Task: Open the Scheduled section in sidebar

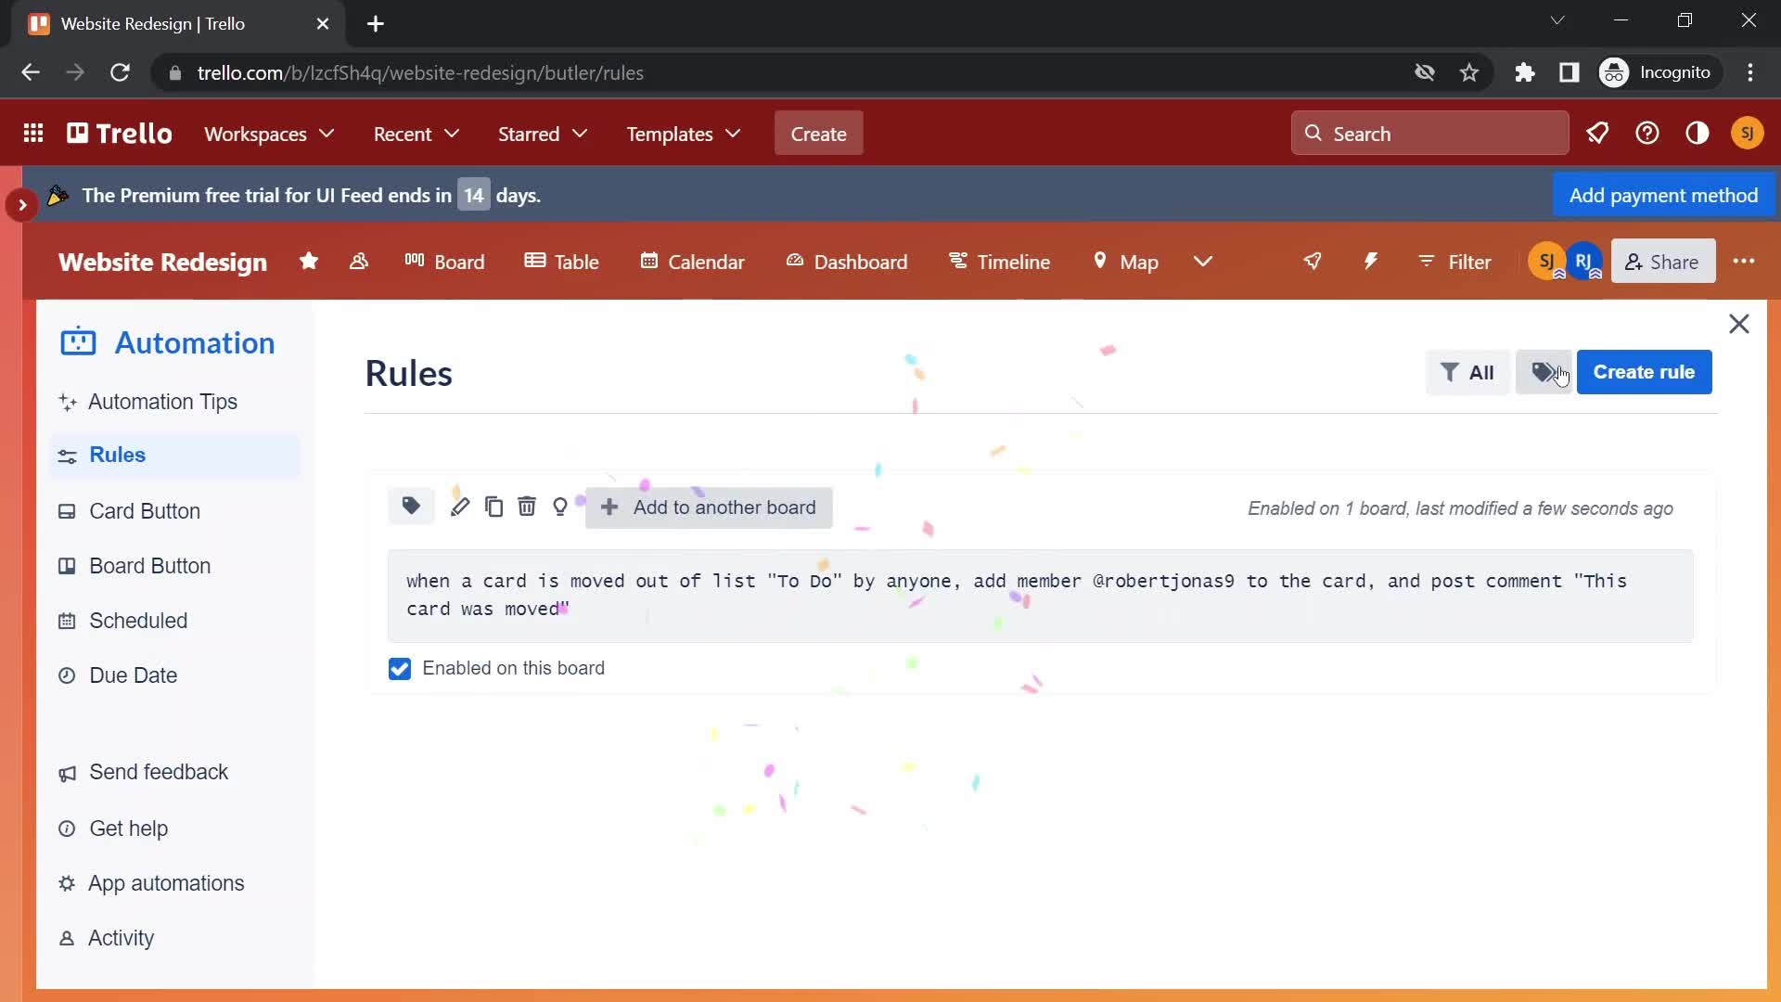Action: [138, 619]
